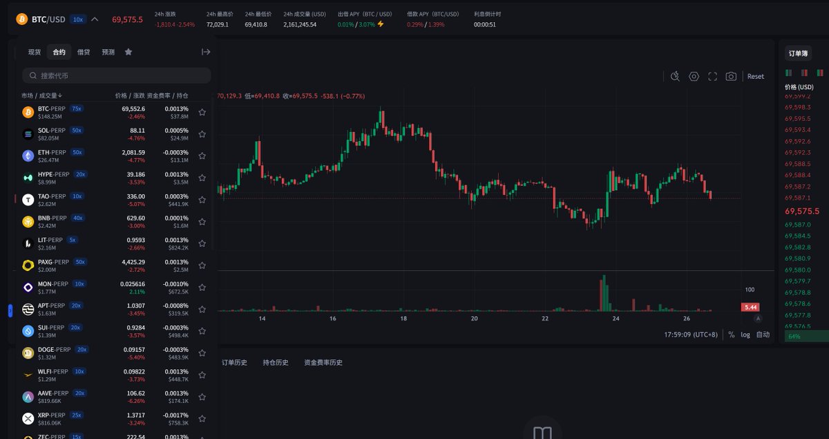
Task: Favorite LIT-PERP with its star
Action: [202, 243]
